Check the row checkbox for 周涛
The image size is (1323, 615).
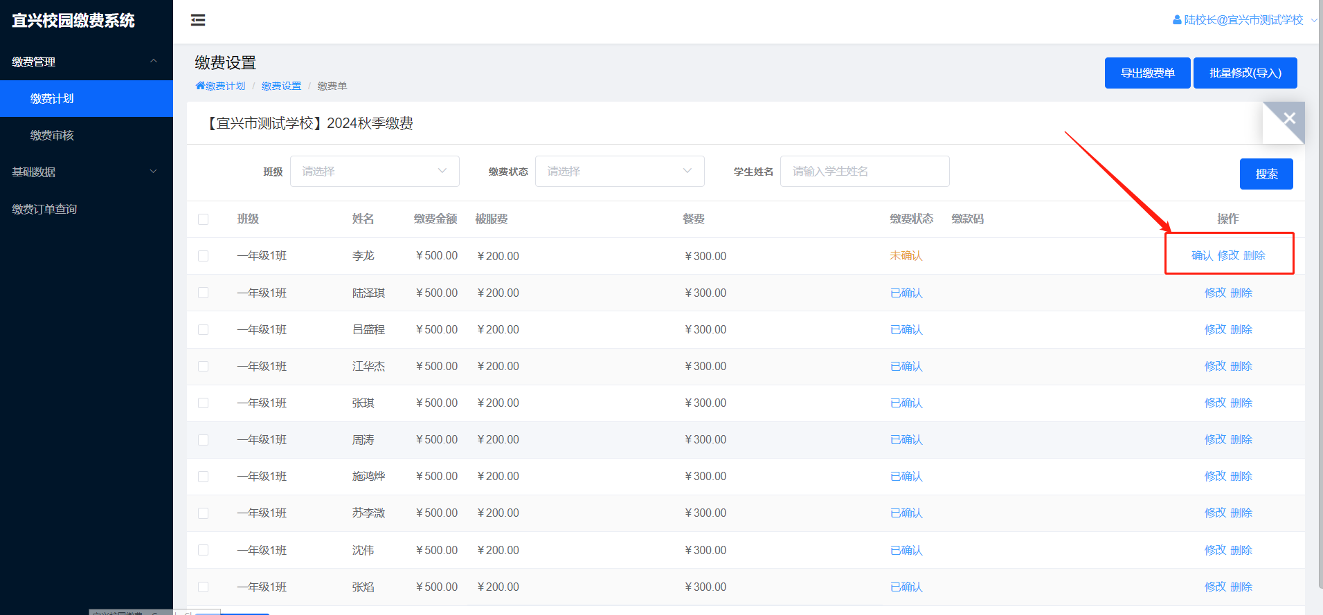pos(203,439)
